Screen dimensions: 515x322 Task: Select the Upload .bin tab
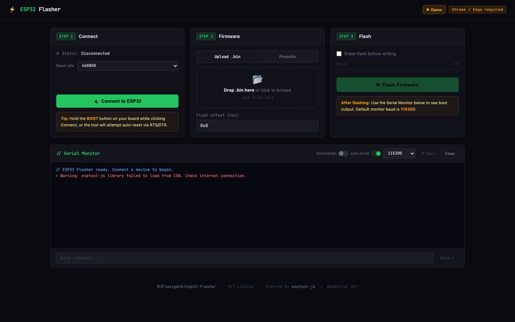tap(227, 57)
